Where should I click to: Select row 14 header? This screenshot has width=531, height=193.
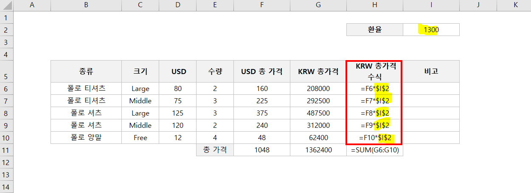[x=6, y=187]
